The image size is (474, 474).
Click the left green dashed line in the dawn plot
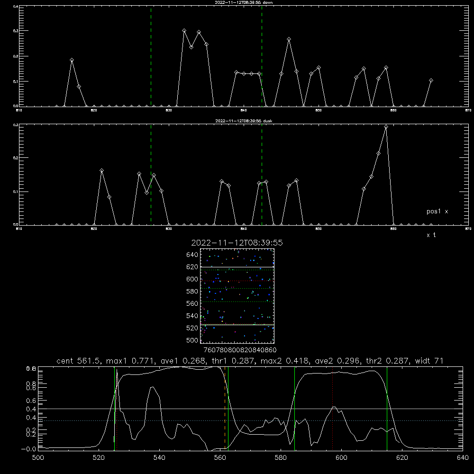coord(151,56)
